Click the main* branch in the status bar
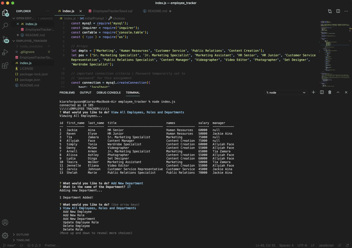 click(9, 245)
